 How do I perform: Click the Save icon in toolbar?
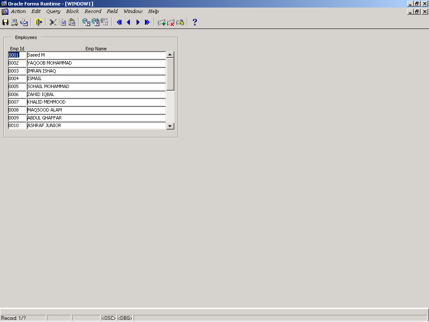click(5, 22)
